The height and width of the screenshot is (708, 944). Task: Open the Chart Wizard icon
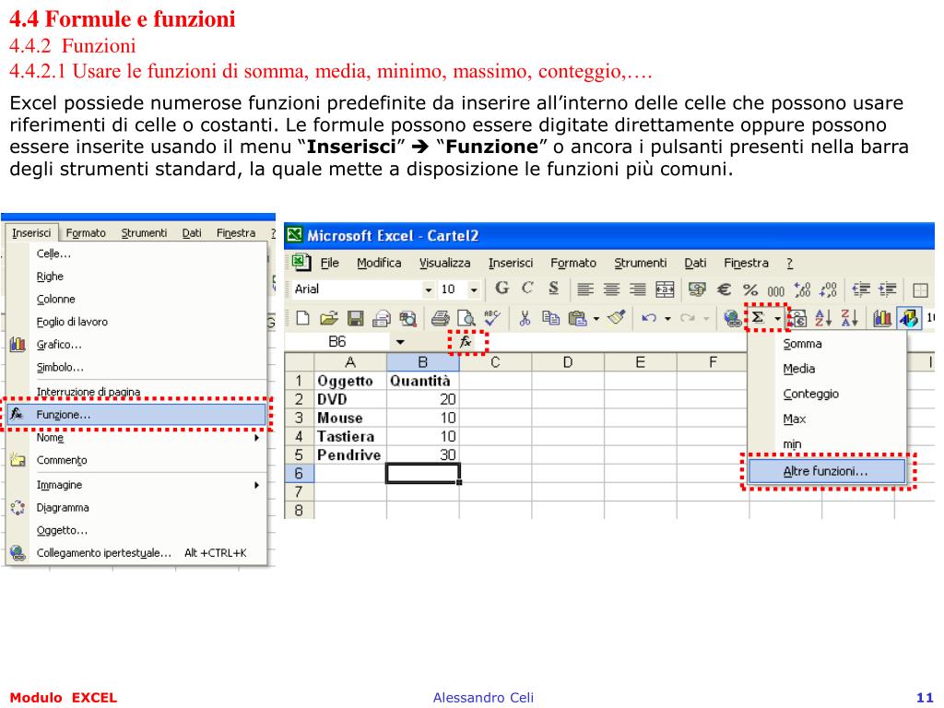tap(881, 318)
